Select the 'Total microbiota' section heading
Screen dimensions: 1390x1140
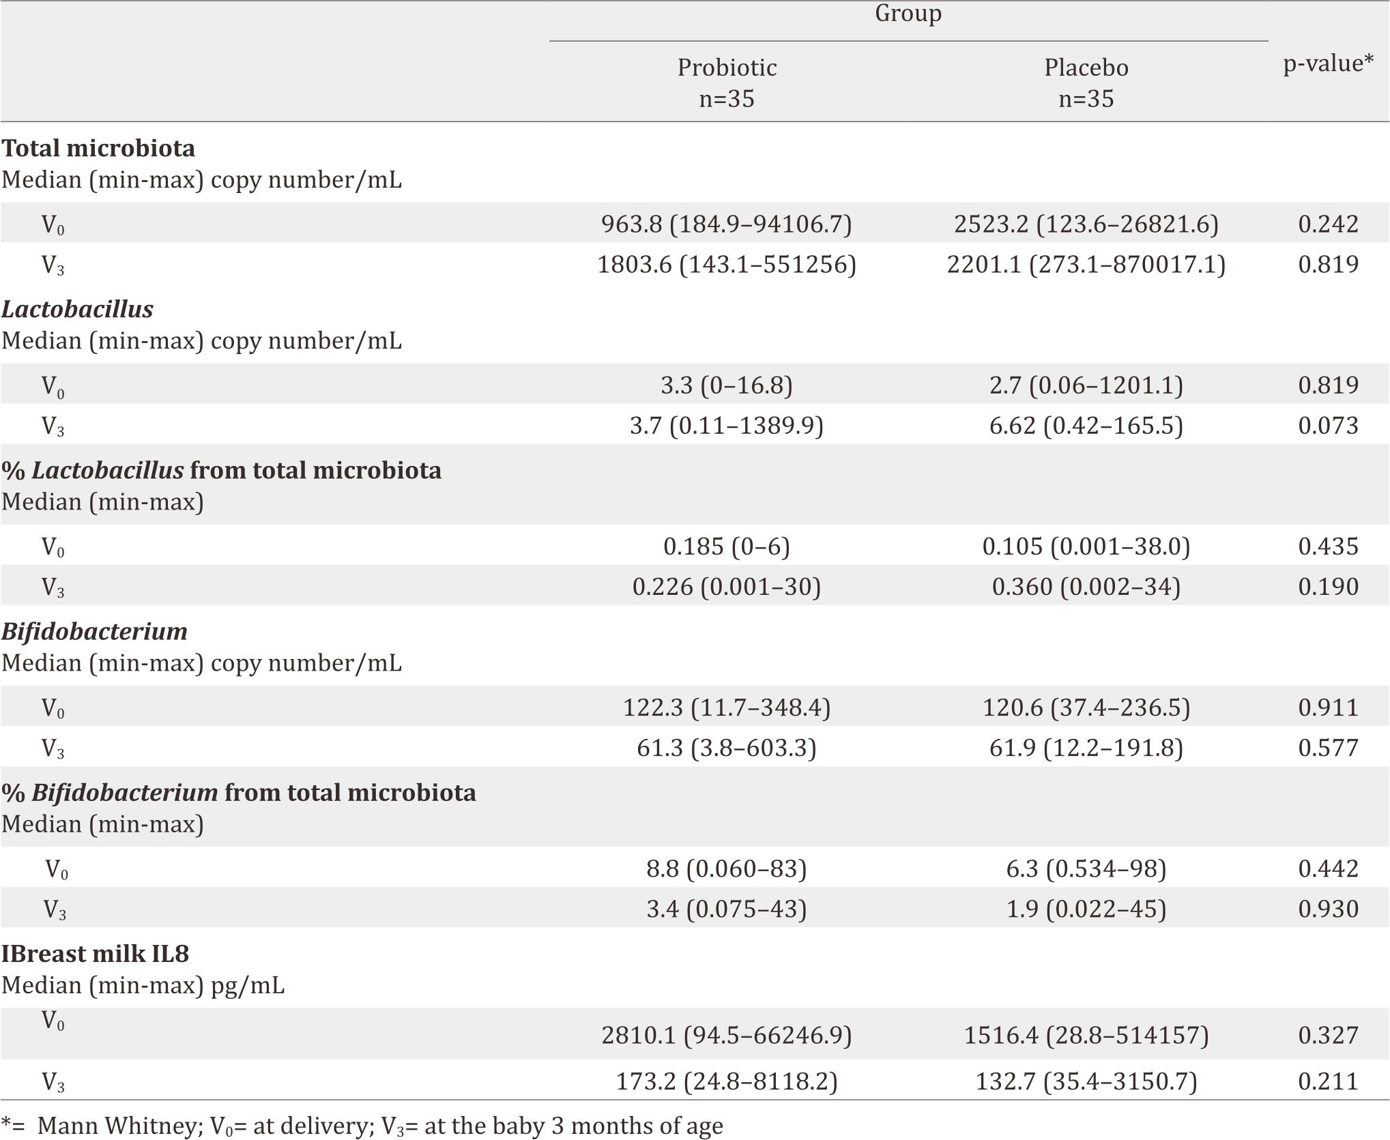(98, 148)
